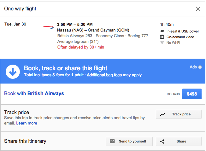Click the Ads info circle icon
Viewport: 206px width, 151px height.
click(x=200, y=67)
